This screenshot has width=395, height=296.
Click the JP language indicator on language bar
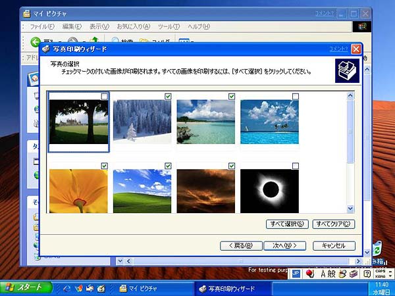[296, 274]
